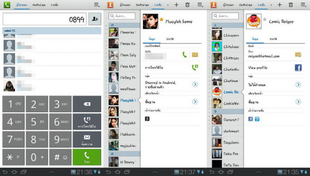Tap the search field in Comic Roigoo panel
310x176 pixels.
tap(225, 16)
